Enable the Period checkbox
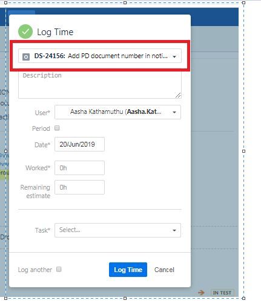The image size is (261, 306). coord(57,128)
